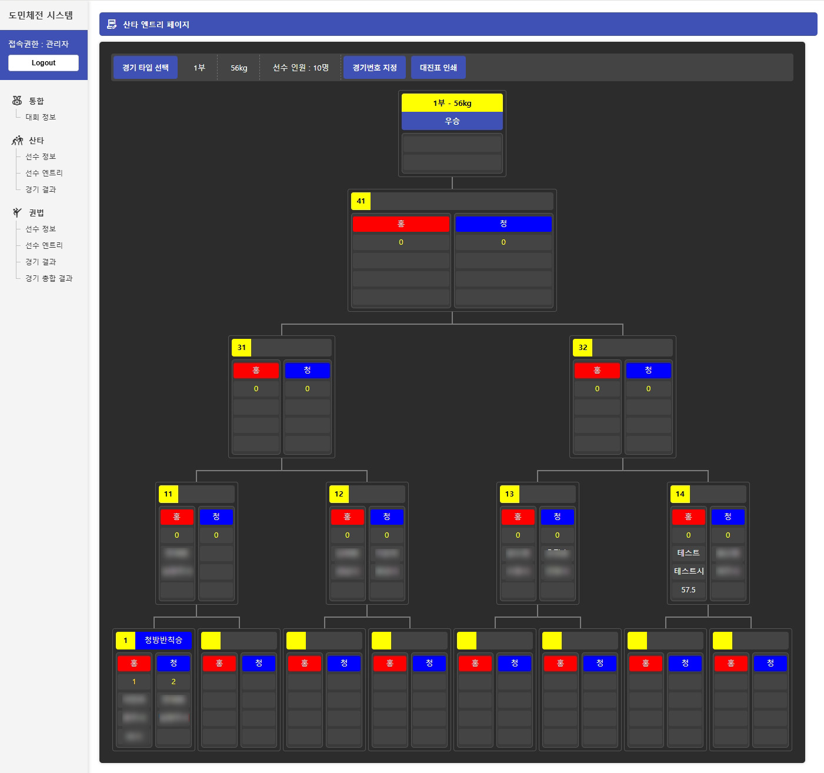This screenshot has width=824, height=773.
Task: Select the blue 청 header in match 32
Action: point(648,370)
